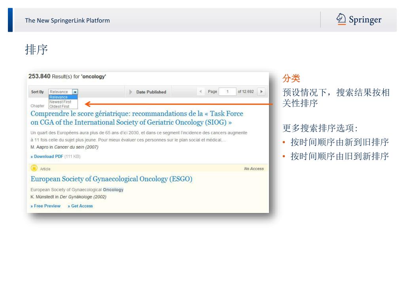This screenshot has height=304, width=405.
Task: Click Get Access link for the ESGO article
Action: click(80, 206)
